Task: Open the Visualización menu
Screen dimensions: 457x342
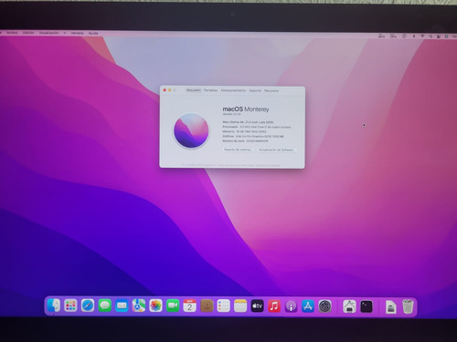Action: point(48,33)
